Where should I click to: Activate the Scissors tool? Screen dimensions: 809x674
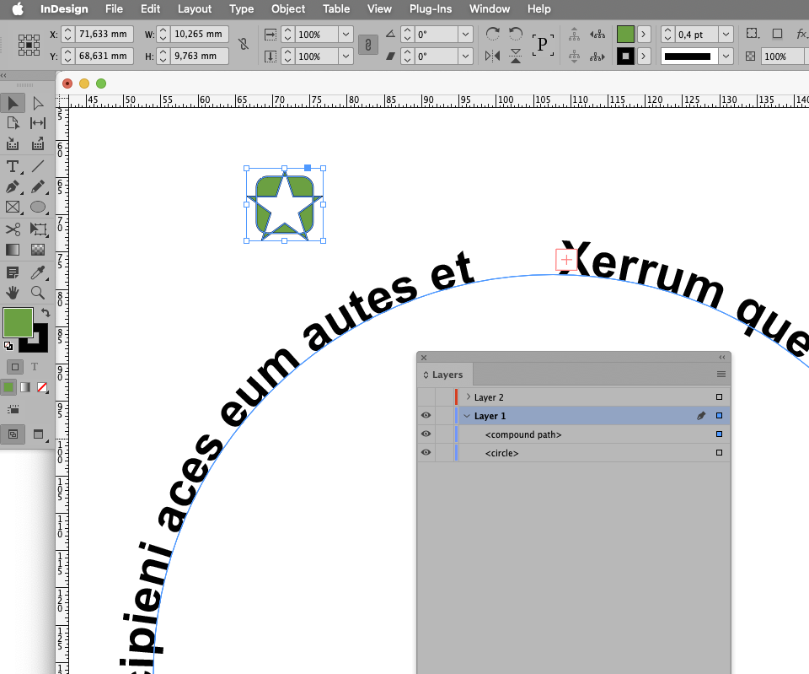11,229
